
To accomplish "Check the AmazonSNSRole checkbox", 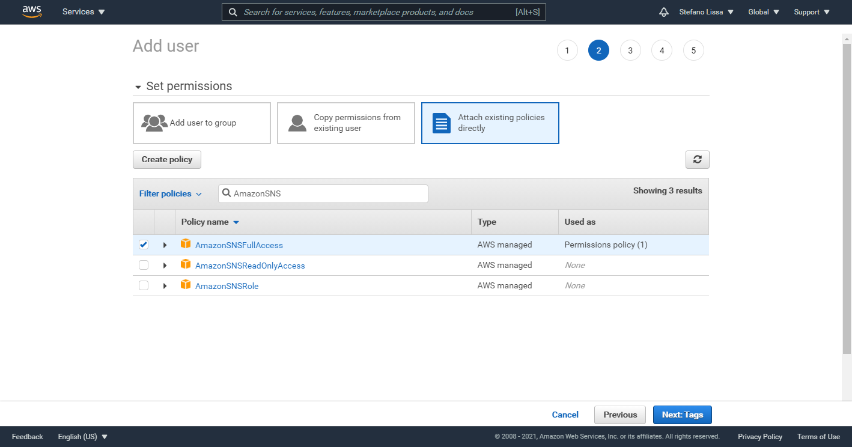I will 144,285.
